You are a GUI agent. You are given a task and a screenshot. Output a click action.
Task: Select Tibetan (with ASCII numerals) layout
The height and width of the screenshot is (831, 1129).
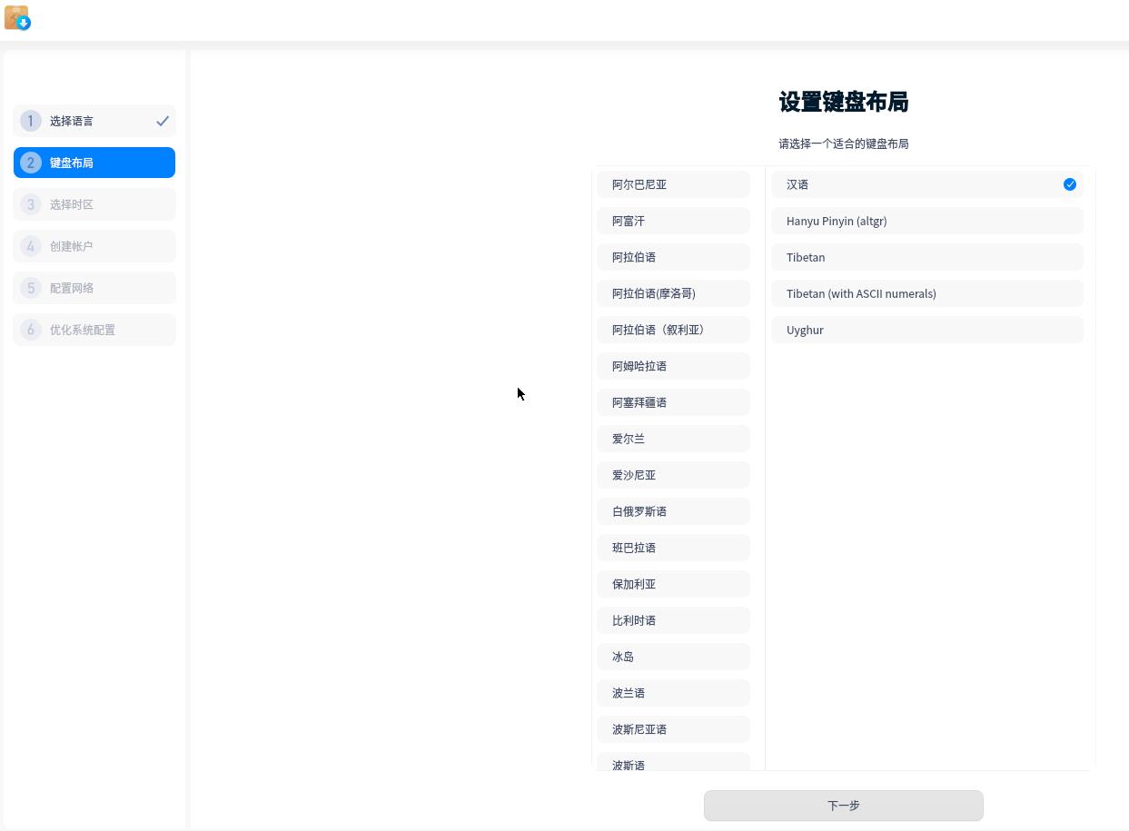click(926, 293)
